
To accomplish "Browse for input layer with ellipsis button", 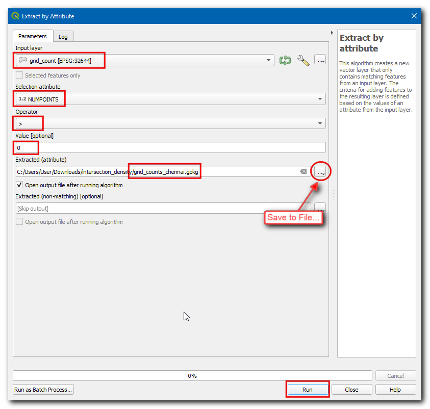I will click(x=320, y=60).
